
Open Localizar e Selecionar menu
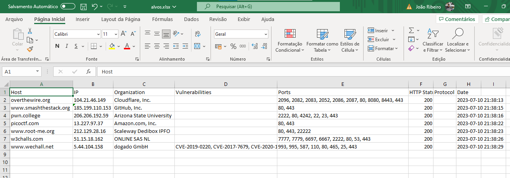(458, 40)
